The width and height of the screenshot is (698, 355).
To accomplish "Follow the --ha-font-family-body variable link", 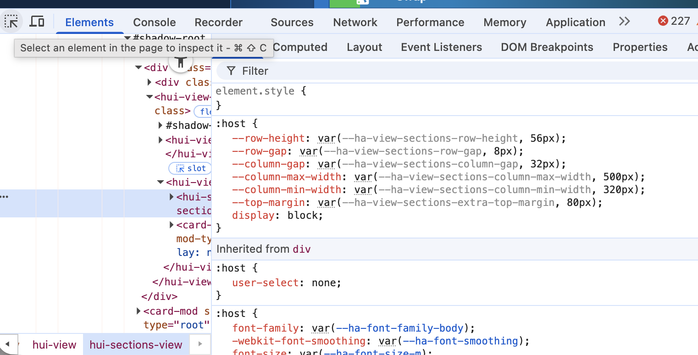I will pos(400,328).
